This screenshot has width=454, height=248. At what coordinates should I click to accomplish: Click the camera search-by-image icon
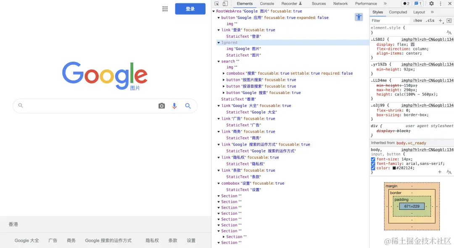[161, 106]
